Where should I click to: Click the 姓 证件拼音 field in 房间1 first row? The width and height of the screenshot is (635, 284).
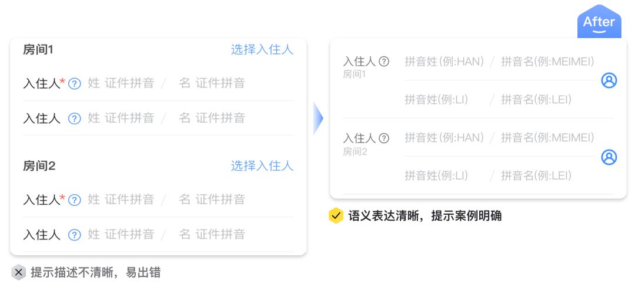pos(121,83)
